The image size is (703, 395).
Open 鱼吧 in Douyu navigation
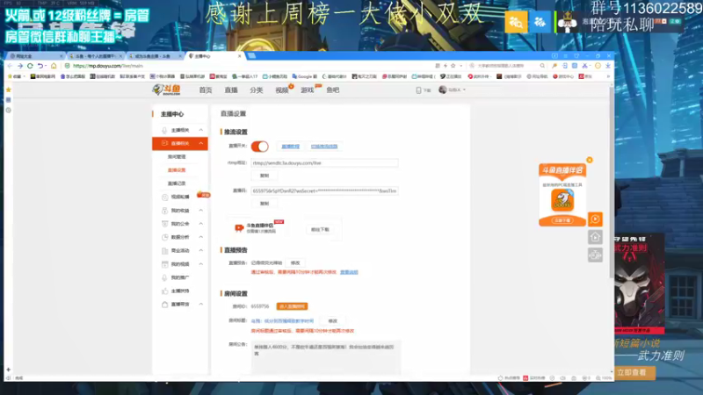point(333,90)
